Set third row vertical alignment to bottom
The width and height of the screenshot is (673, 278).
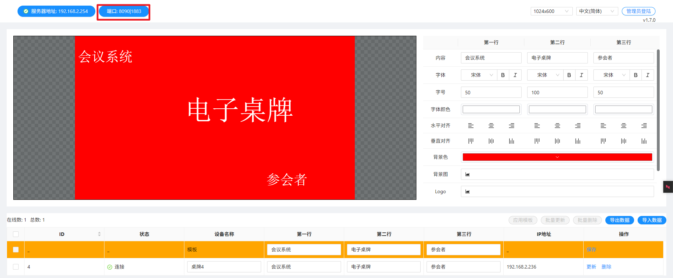(x=644, y=141)
